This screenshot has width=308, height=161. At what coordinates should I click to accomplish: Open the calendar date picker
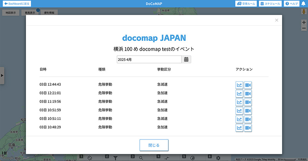(186, 60)
